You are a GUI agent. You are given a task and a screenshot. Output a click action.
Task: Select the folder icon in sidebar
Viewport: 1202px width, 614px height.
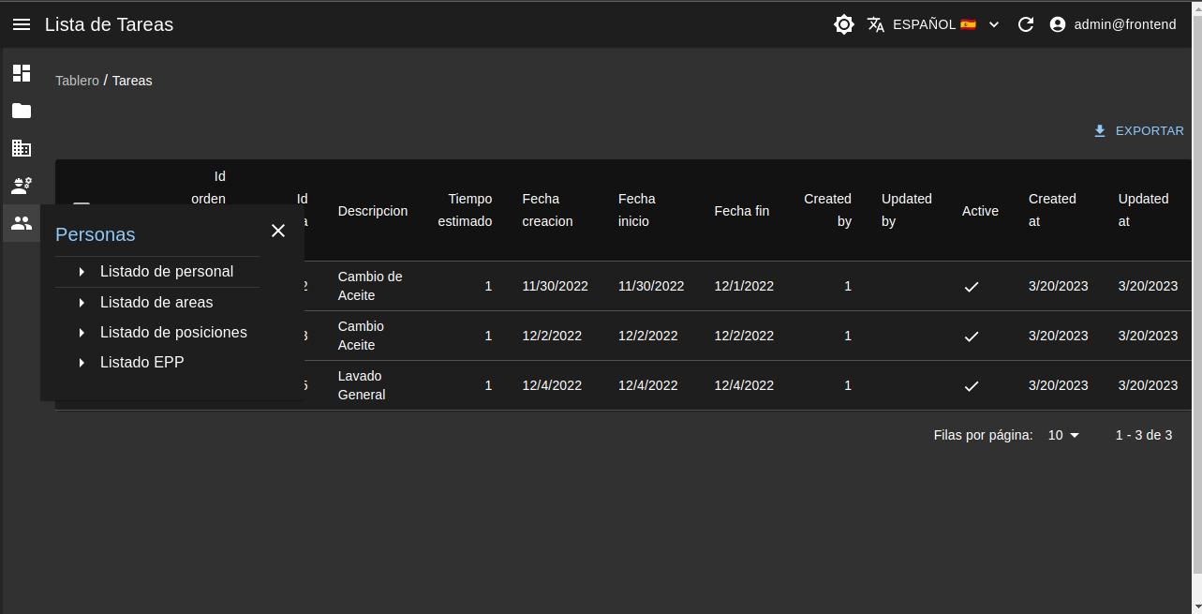[x=22, y=111]
